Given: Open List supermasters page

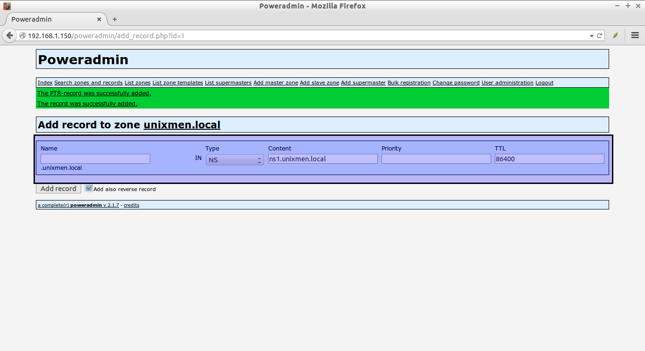Looking at the screenshot, I should coord(228,83).
